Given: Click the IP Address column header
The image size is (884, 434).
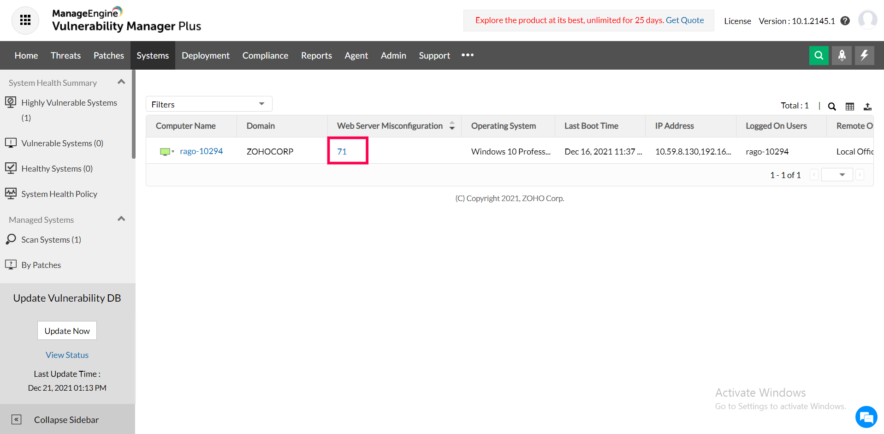Looking at the screenshot, I should tap(675, 126).
